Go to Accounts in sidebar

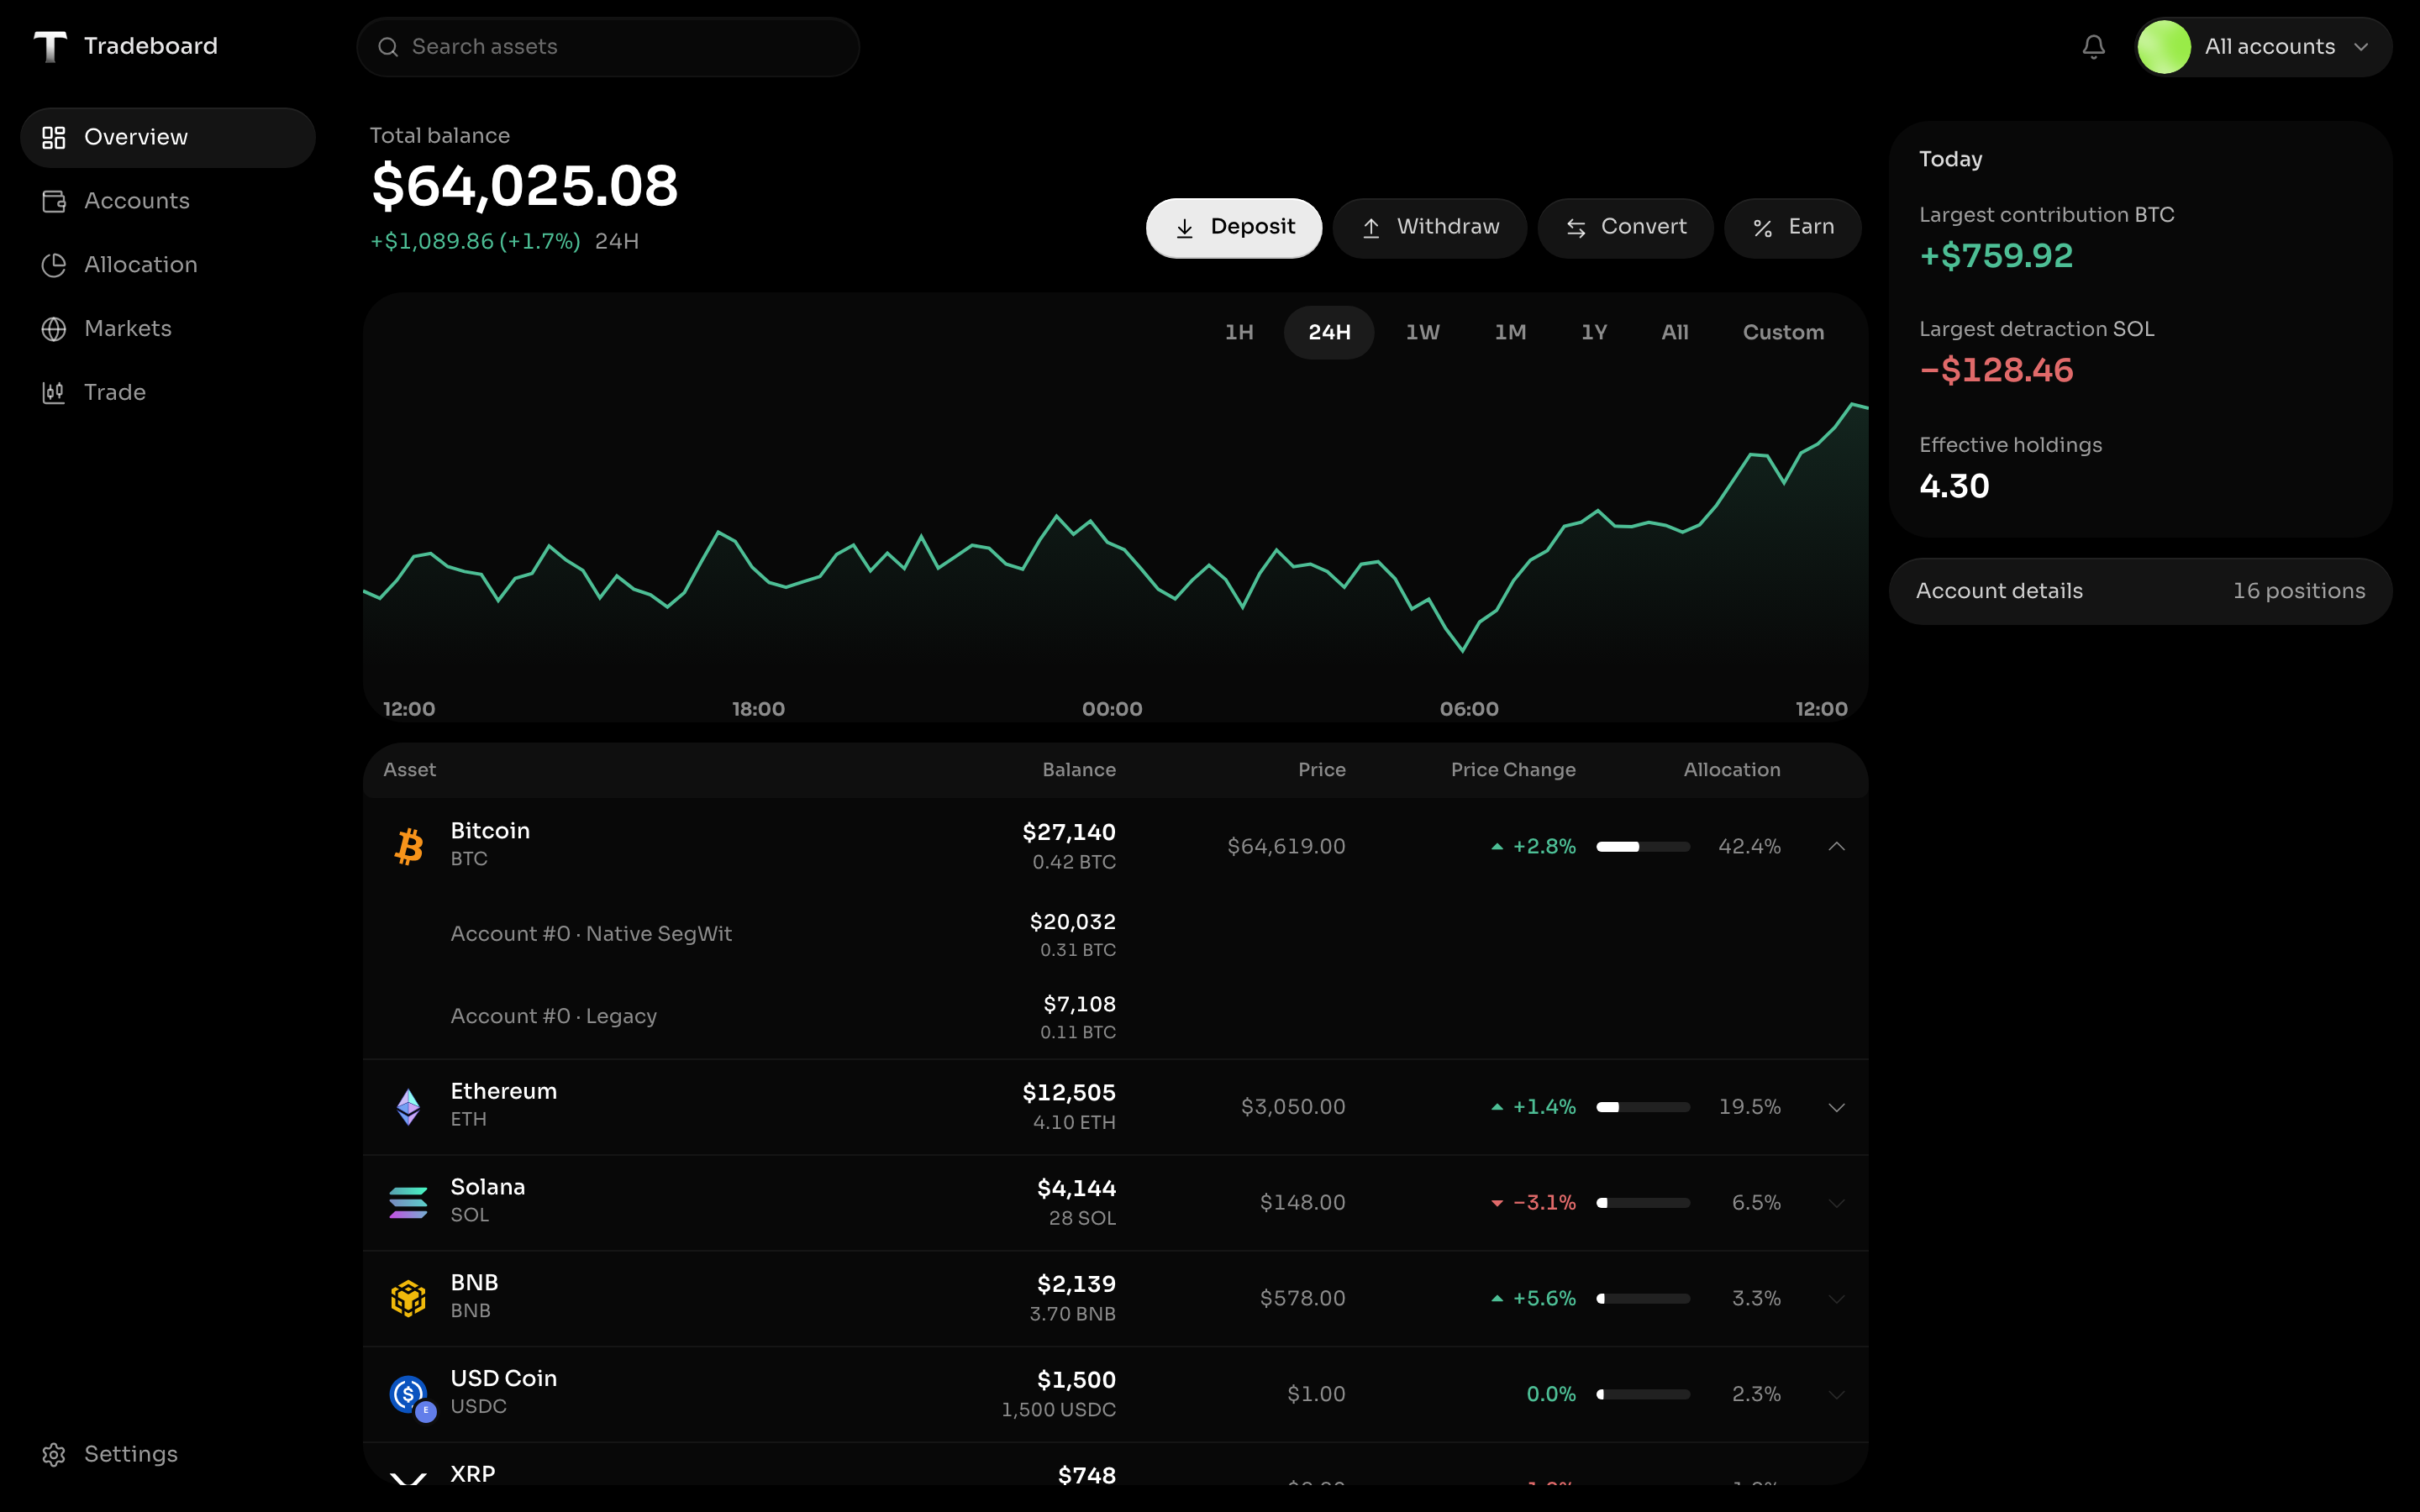pyautogui.click(x=168, y=201)
